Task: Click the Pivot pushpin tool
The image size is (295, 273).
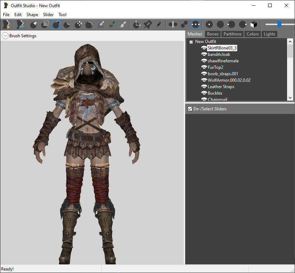Action: point(148,24)
